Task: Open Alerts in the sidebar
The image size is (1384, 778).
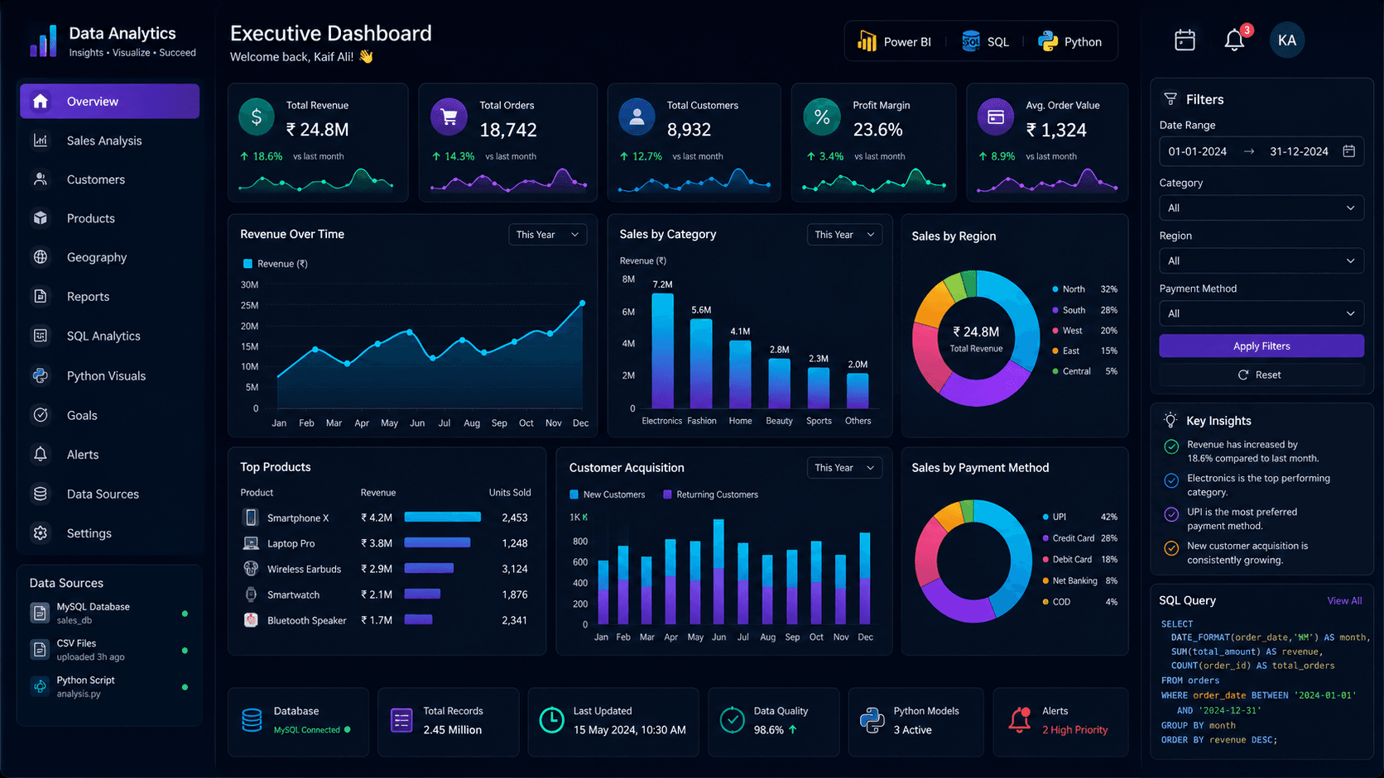Action: tap(109, 455)
